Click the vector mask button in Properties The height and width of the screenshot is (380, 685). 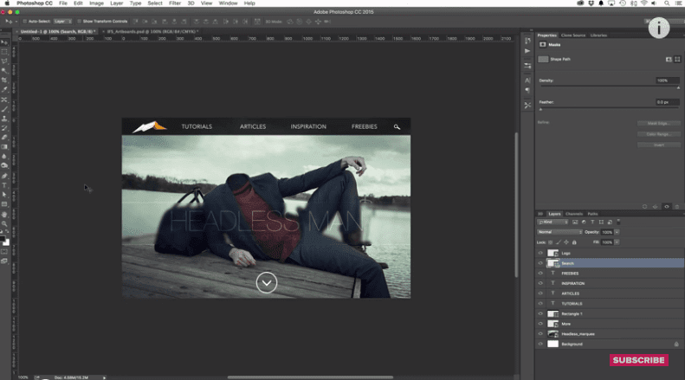[x=677, y=60]
